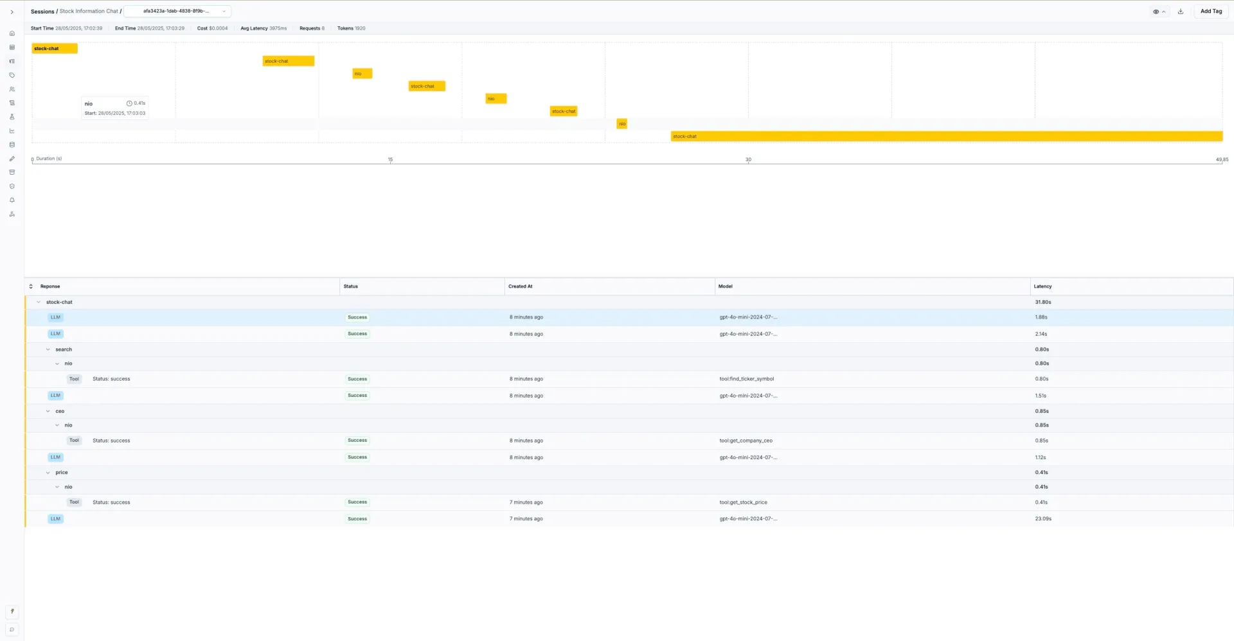This screenshot has height=641, width=1234.
Task: Select the first nio bar in the timeline
Action: [x=362, y=73]
